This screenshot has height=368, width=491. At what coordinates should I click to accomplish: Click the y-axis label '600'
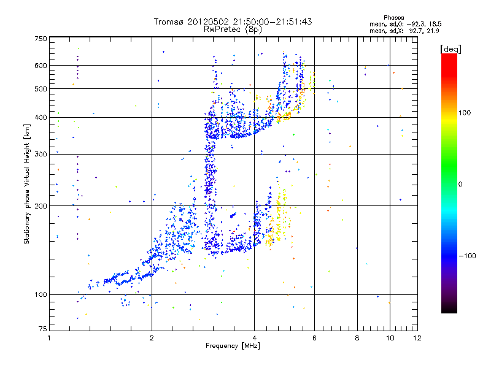coord(41,66)
